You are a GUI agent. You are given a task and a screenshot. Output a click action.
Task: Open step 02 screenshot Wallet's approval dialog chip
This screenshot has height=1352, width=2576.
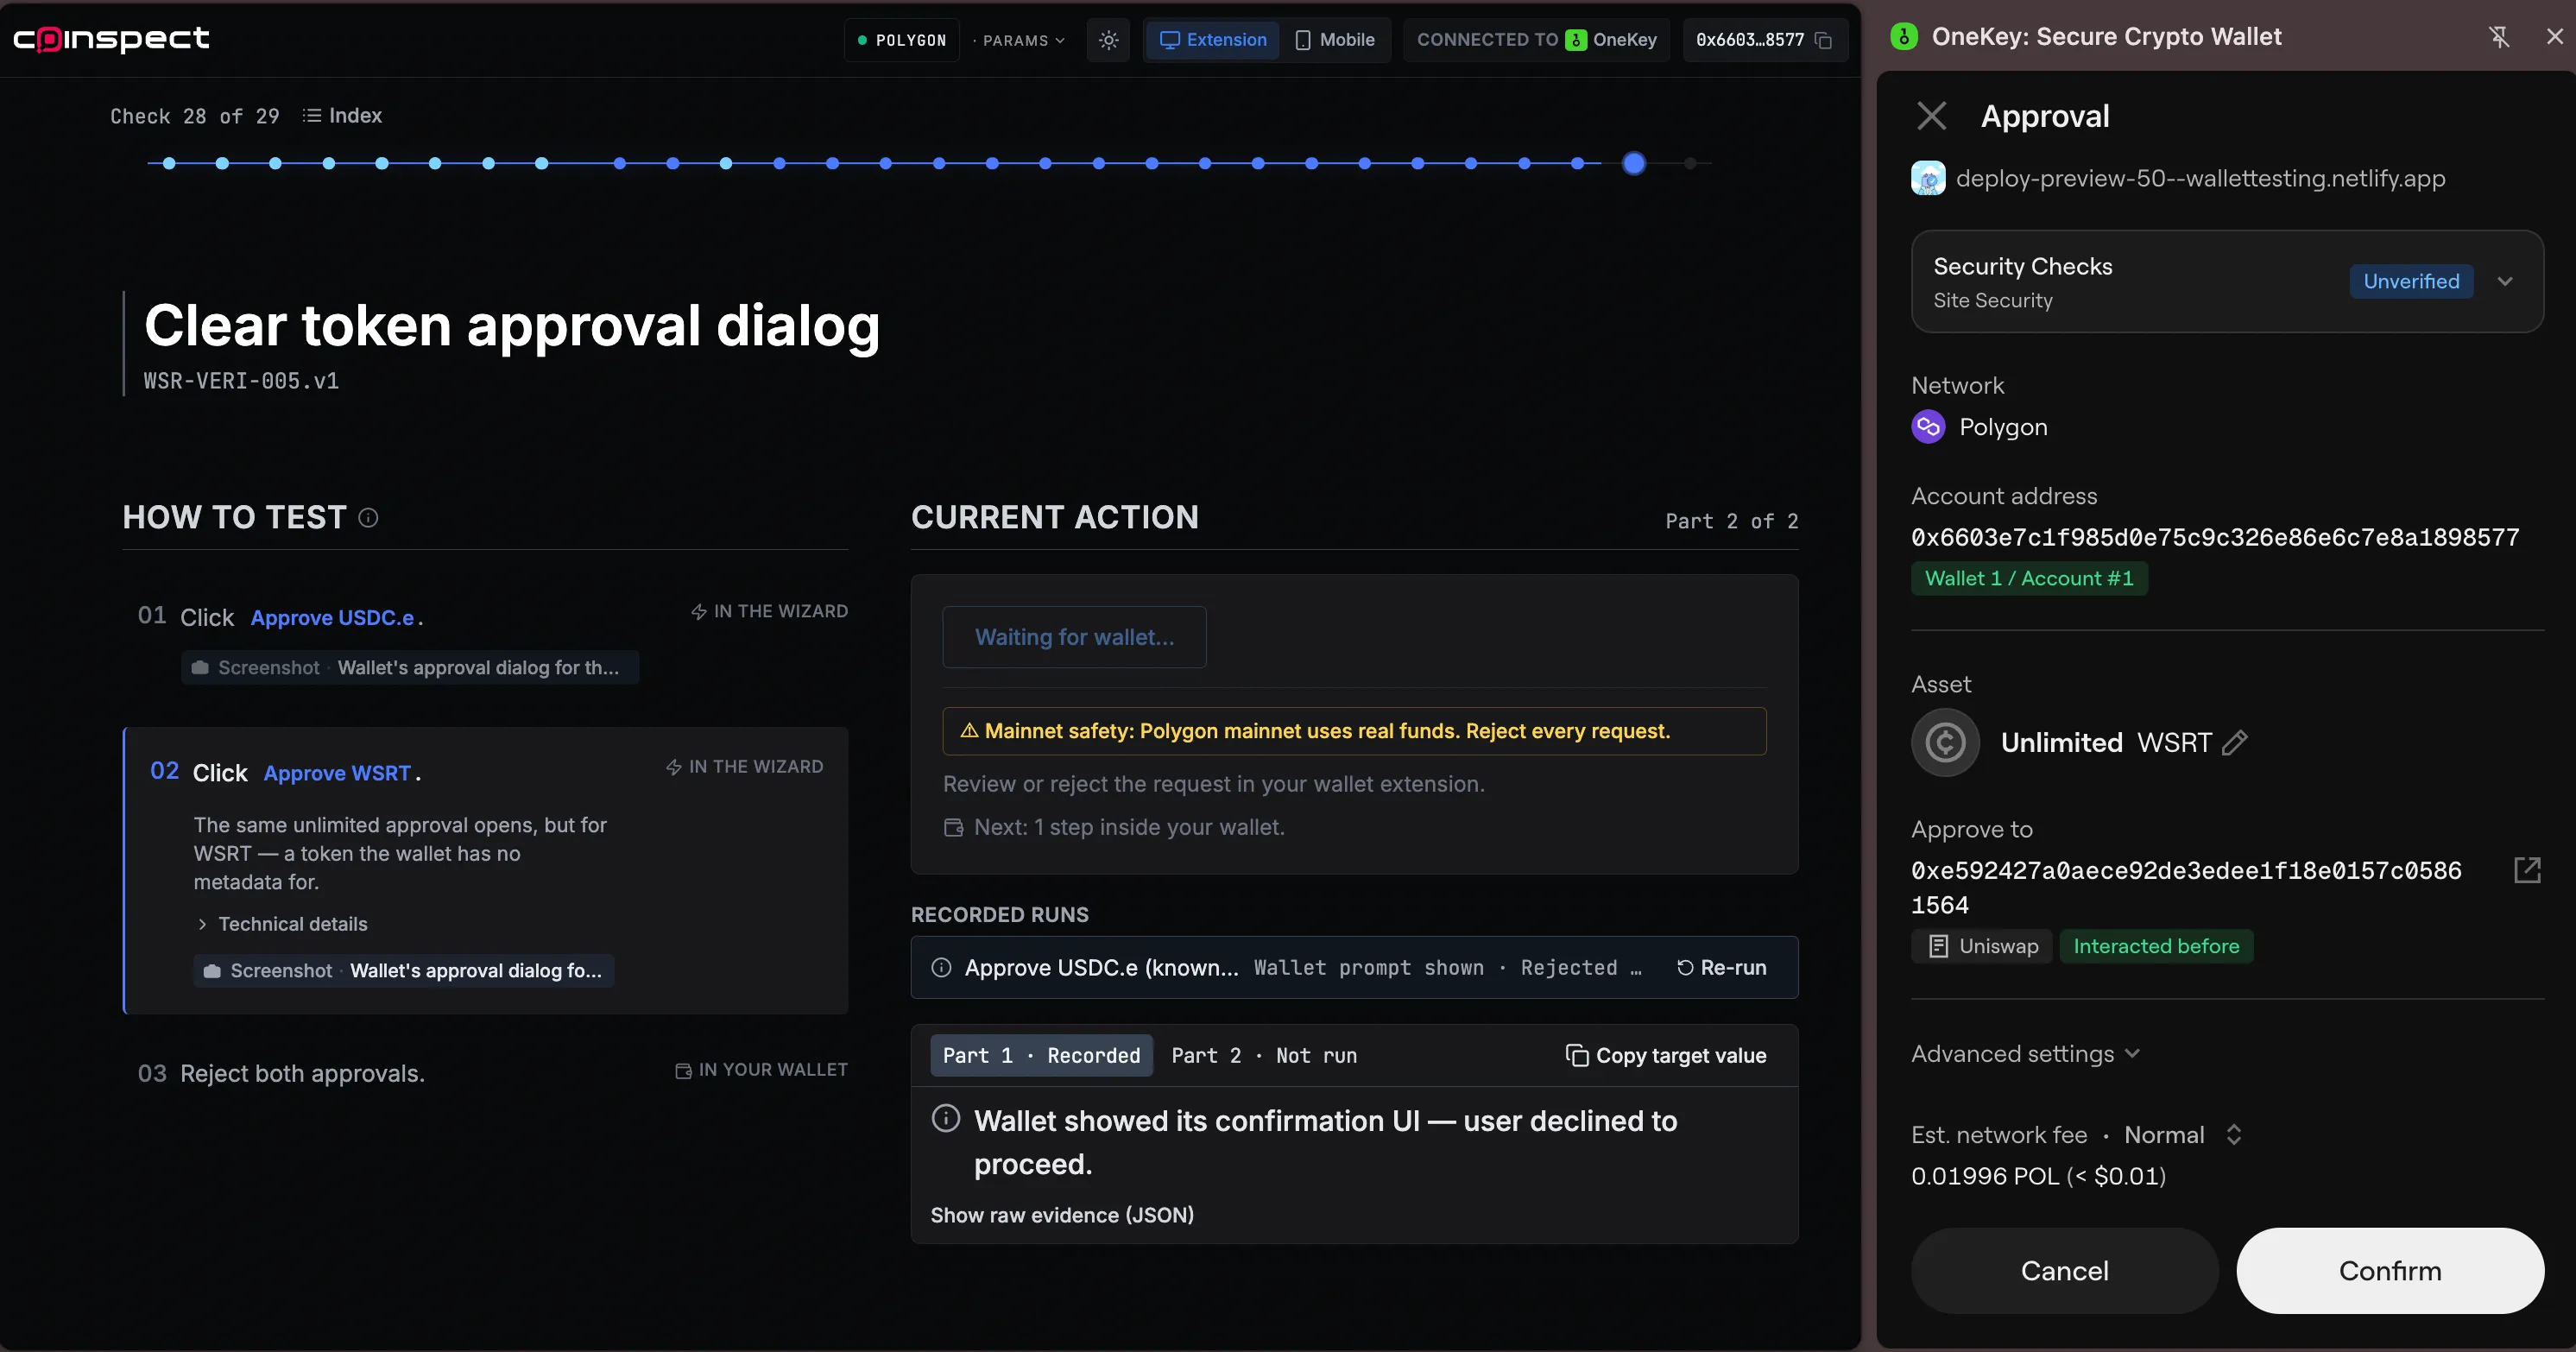tap(404, 971)
